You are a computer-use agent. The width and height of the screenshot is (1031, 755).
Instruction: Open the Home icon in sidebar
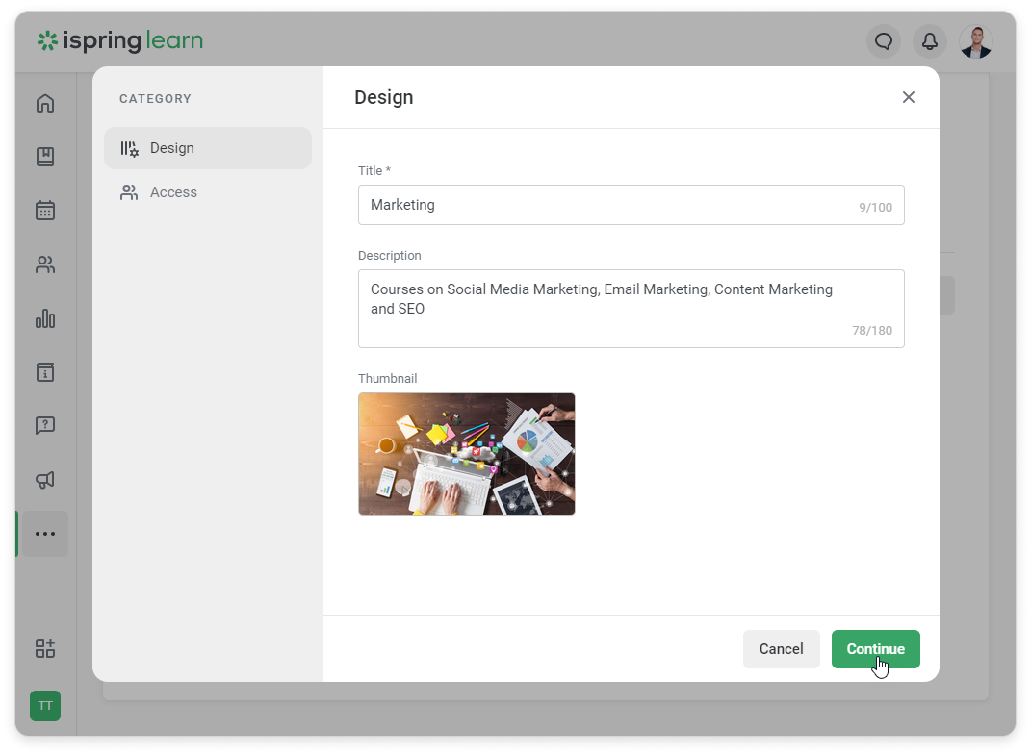point(44,103)
